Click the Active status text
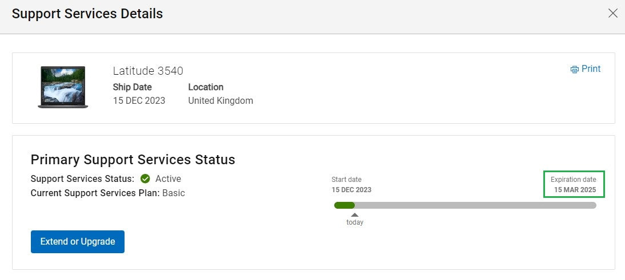This screenshot has height=280, width=625. point(168,179)
